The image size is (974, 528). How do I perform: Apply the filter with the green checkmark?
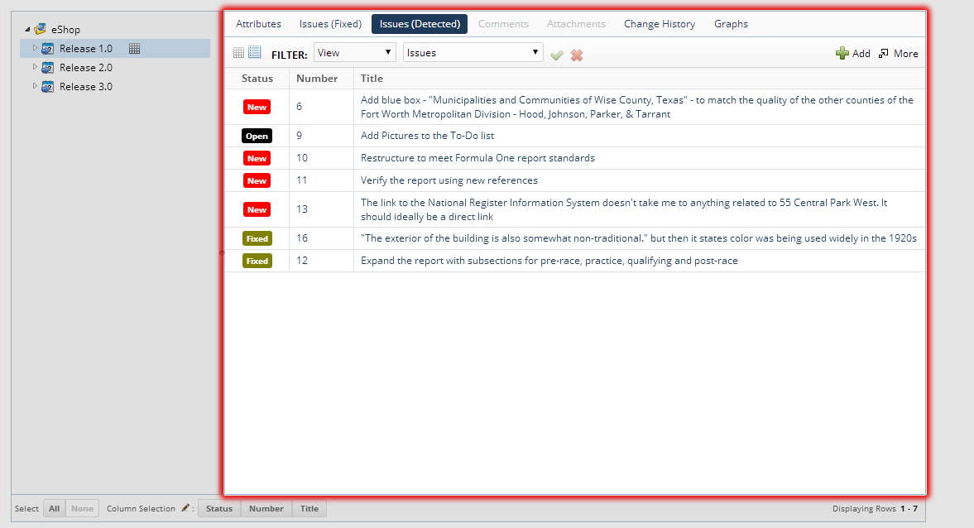click(x=557, y=55)
